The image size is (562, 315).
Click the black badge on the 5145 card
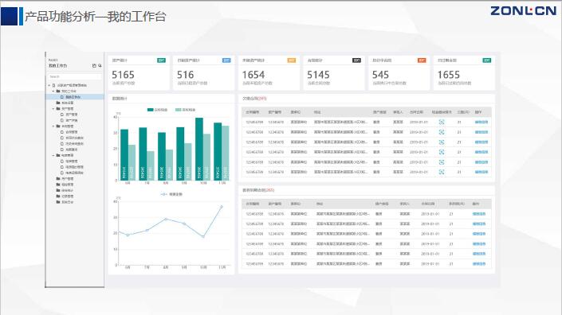[356, 60]
